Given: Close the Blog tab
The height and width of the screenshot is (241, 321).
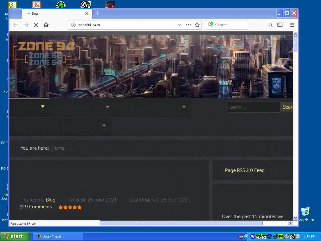Looking at the screenshot, I should pyautogui.click(x=87, y=13).
